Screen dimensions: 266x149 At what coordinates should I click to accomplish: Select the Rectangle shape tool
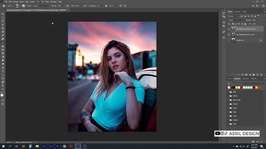tap(3, 79)
